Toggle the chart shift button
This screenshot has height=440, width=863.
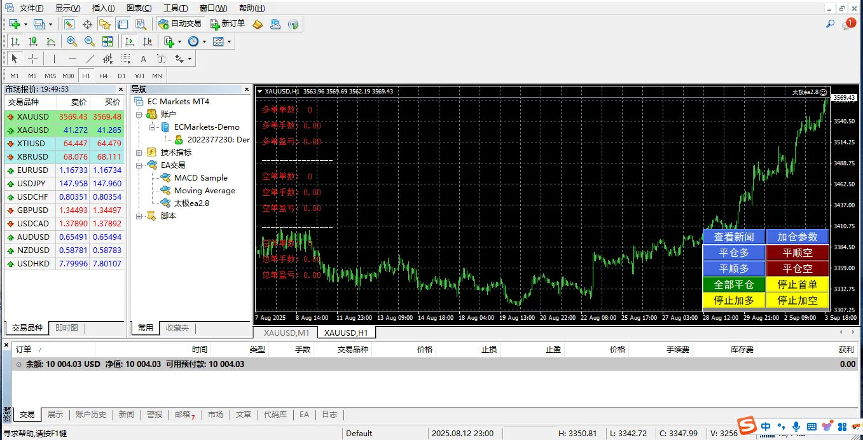pyautogui.click(x=148, y=41)
